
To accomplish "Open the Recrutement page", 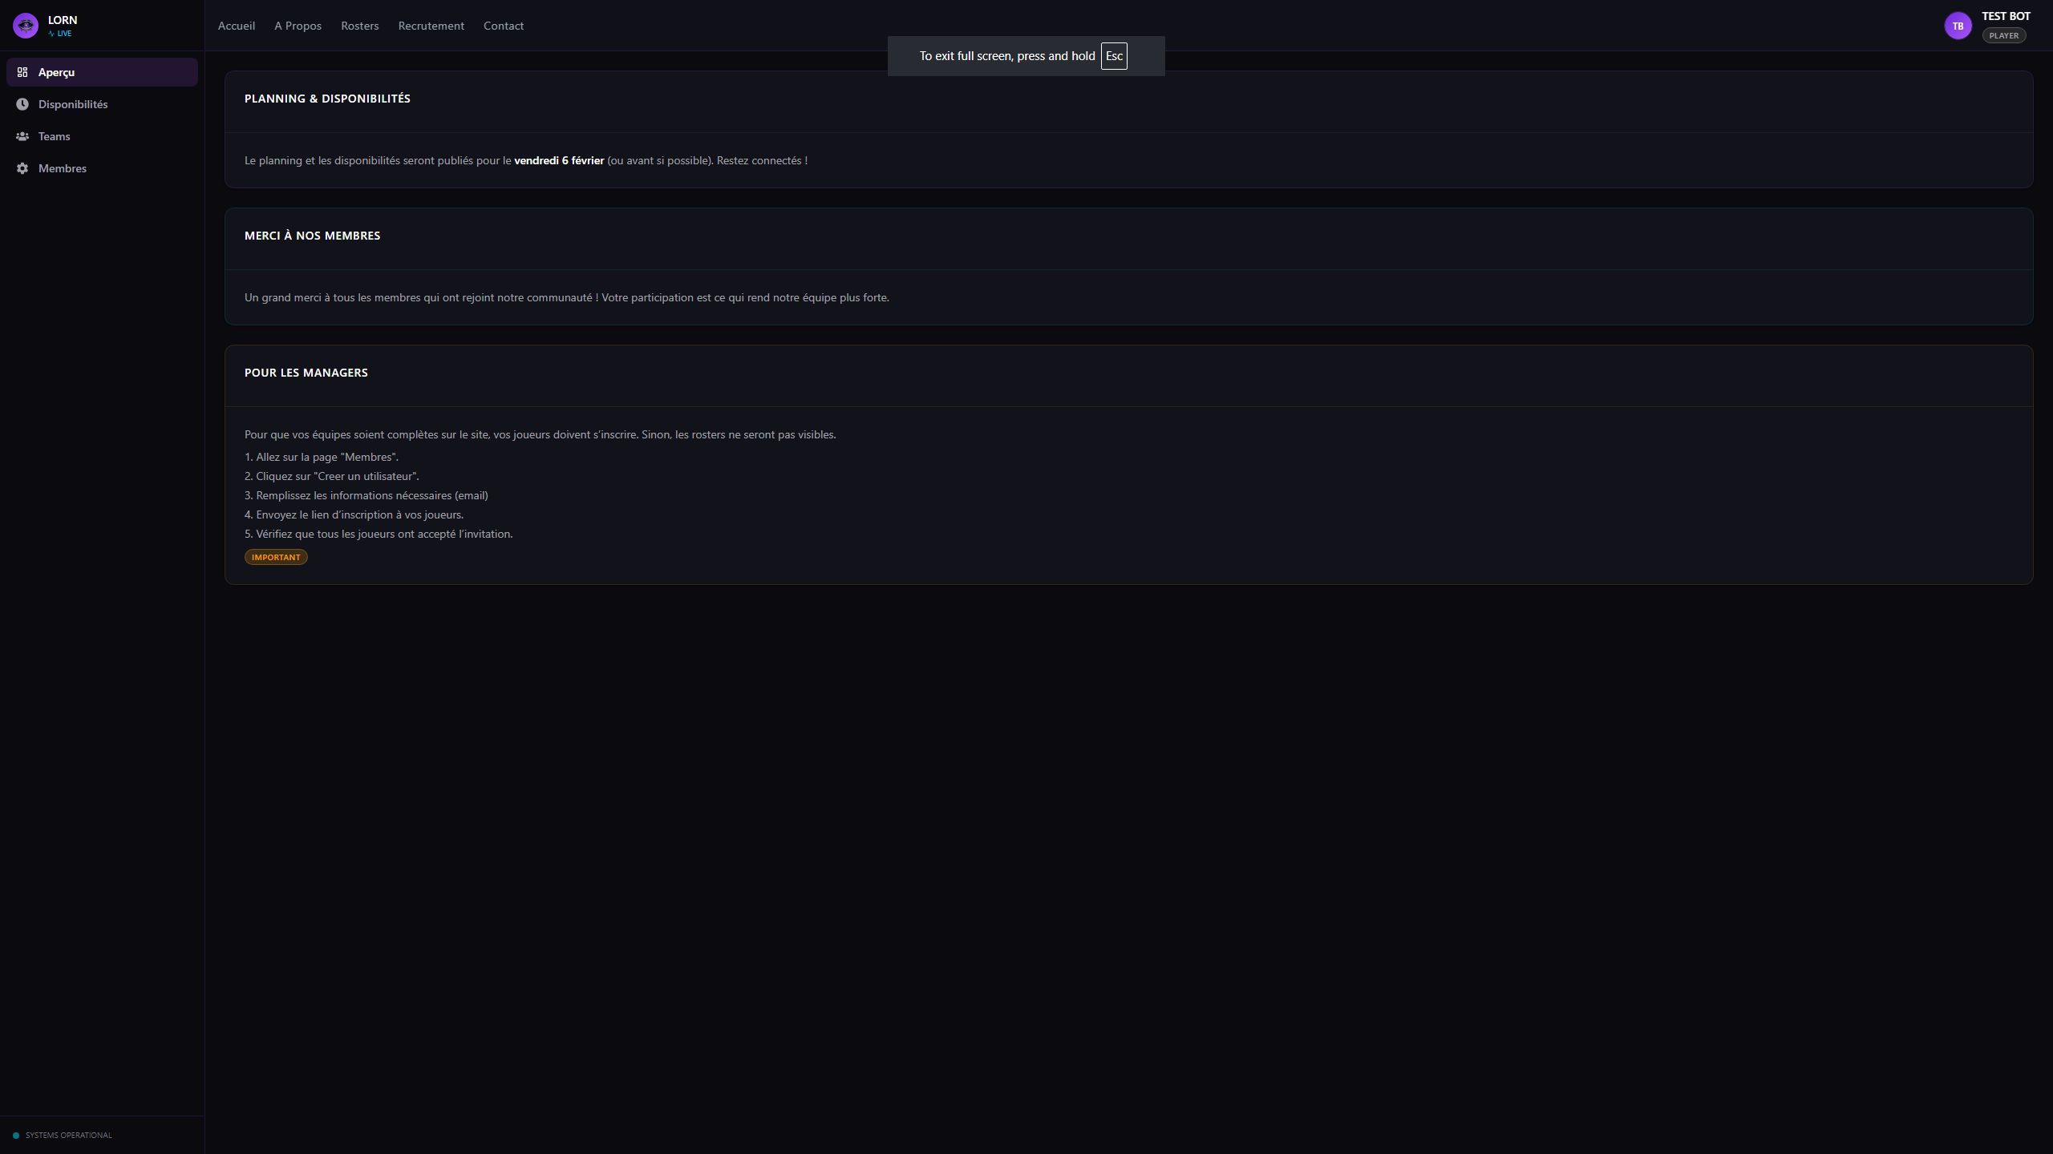I will pyautogui.click(x=431, y=25).
